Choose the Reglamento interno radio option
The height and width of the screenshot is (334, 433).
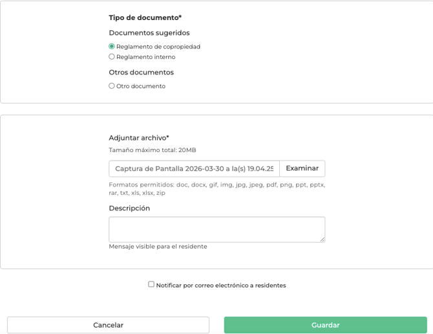point(112,57)
